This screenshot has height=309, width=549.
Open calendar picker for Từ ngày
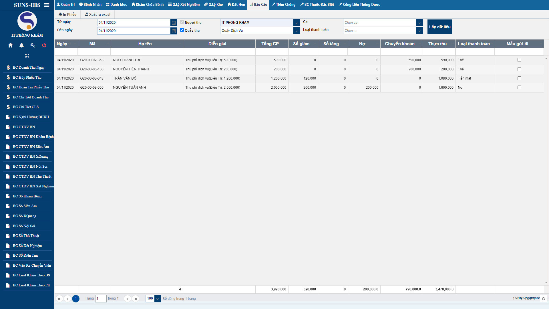tap(174, 23)
